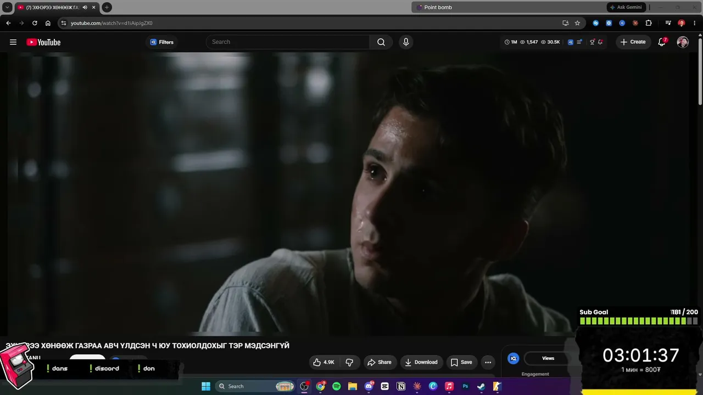Go to the YouTube home logo
703x395 pixels.
pyautogui.click(x=43, y=42)
